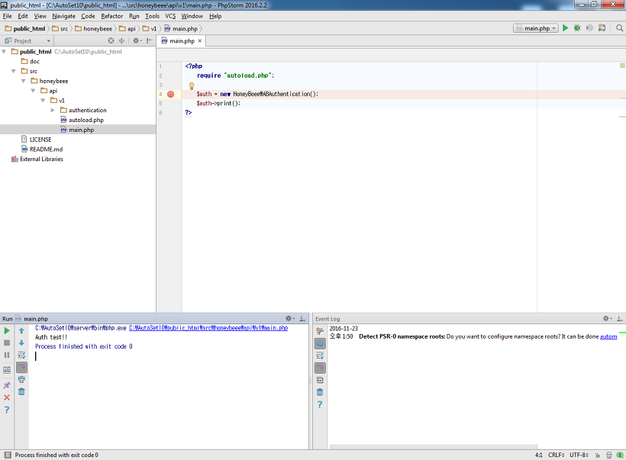Jump down the stack trace arrow in Run panel

(21, 343)
